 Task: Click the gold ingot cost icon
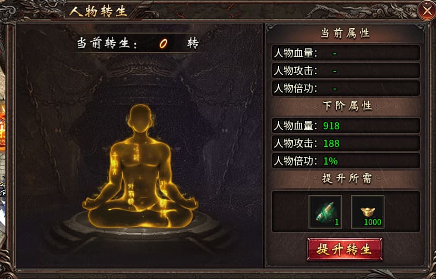point(368,212)
